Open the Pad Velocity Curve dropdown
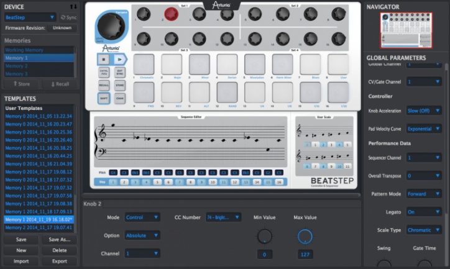Screen dimensions: 450x269 tap(424, 129)
